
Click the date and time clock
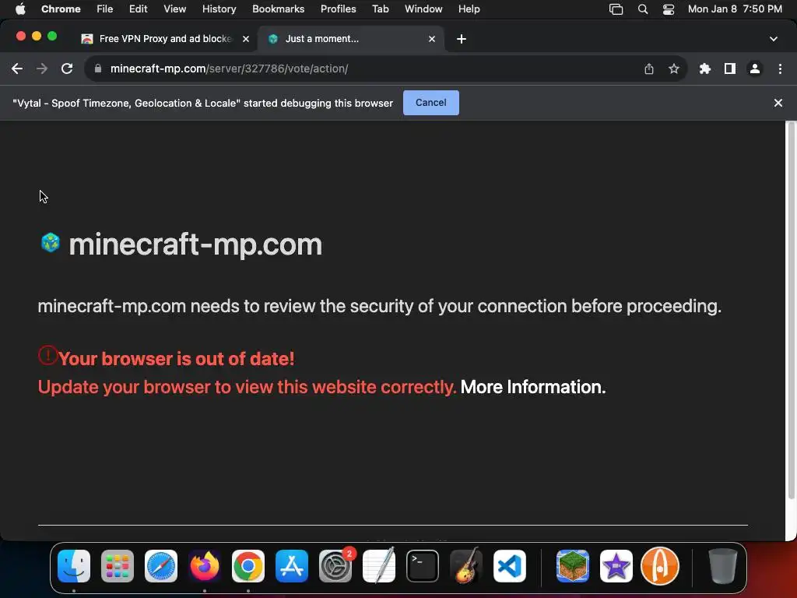[x=735, y=9]
